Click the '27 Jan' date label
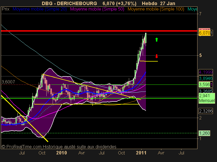Image resolution: width=217 pixels, height=162 pixels. [x=168, y=3]
